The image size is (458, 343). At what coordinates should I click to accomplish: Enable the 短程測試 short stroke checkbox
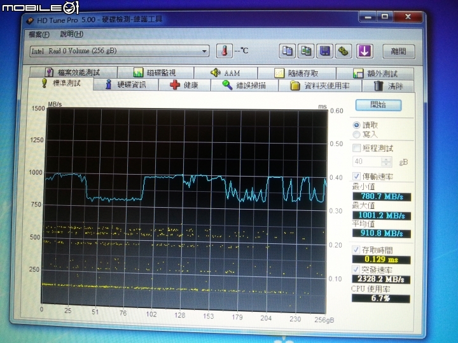click(356, 148)
